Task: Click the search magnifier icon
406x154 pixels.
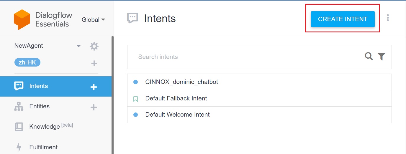Action: 369,56
